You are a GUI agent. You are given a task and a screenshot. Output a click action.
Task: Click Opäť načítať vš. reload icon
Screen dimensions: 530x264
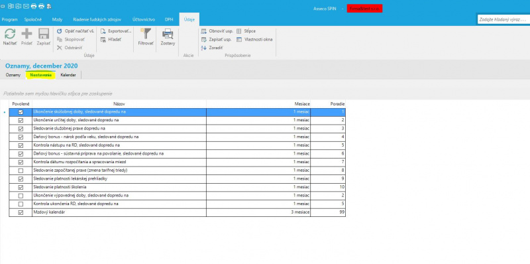pos(60,31)
